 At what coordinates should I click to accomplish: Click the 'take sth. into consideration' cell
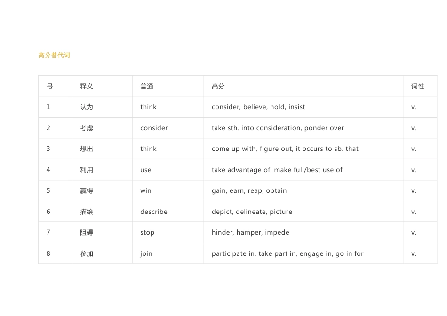point(278,128)
